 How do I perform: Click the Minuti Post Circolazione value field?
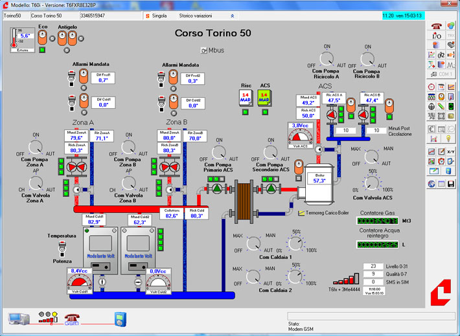click(x=376, y=130)
